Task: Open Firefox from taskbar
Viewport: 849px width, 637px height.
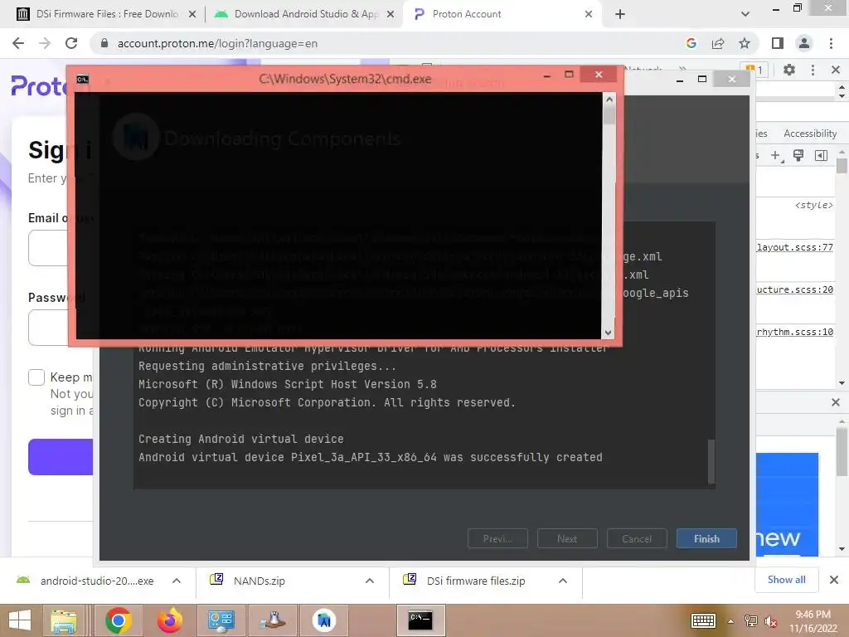Action: (169, 620)
